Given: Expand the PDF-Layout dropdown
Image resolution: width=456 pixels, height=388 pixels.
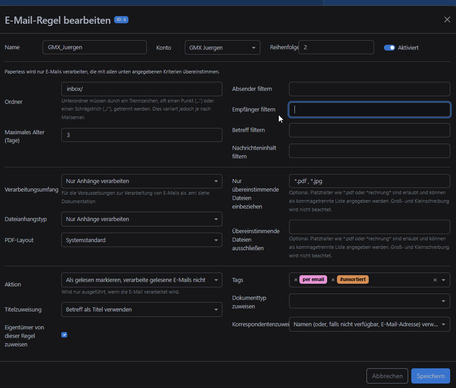Looking at the screenshot, I should coord(141,240).
